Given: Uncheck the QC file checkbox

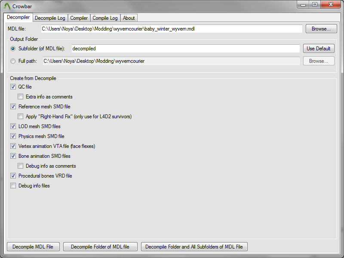Looking at the screenshot, I should pyautogui.click(x=13, y=87).
